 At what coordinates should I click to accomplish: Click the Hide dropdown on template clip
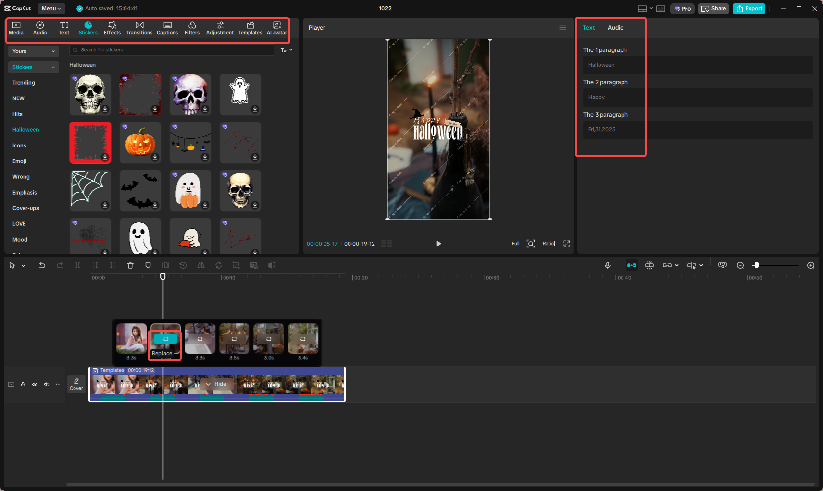click(x=216, y=384)
